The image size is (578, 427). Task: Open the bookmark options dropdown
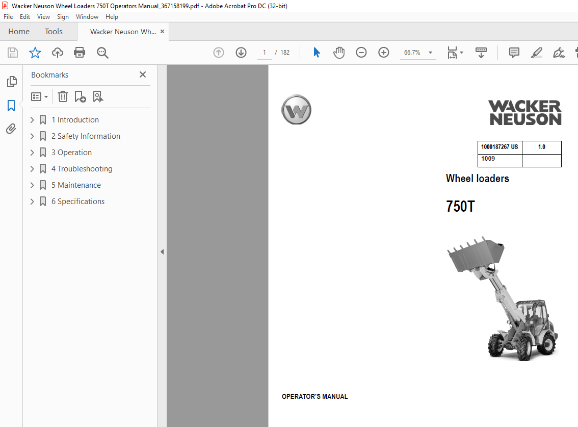pyautogui.click(x=39, y=96)
